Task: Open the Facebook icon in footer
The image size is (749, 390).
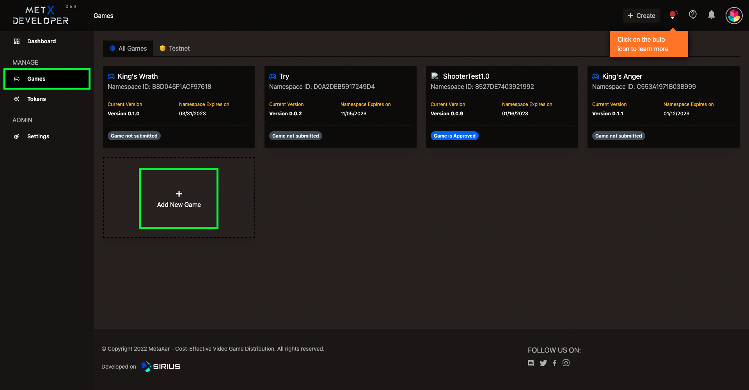Action: click(x=555, y=363)
